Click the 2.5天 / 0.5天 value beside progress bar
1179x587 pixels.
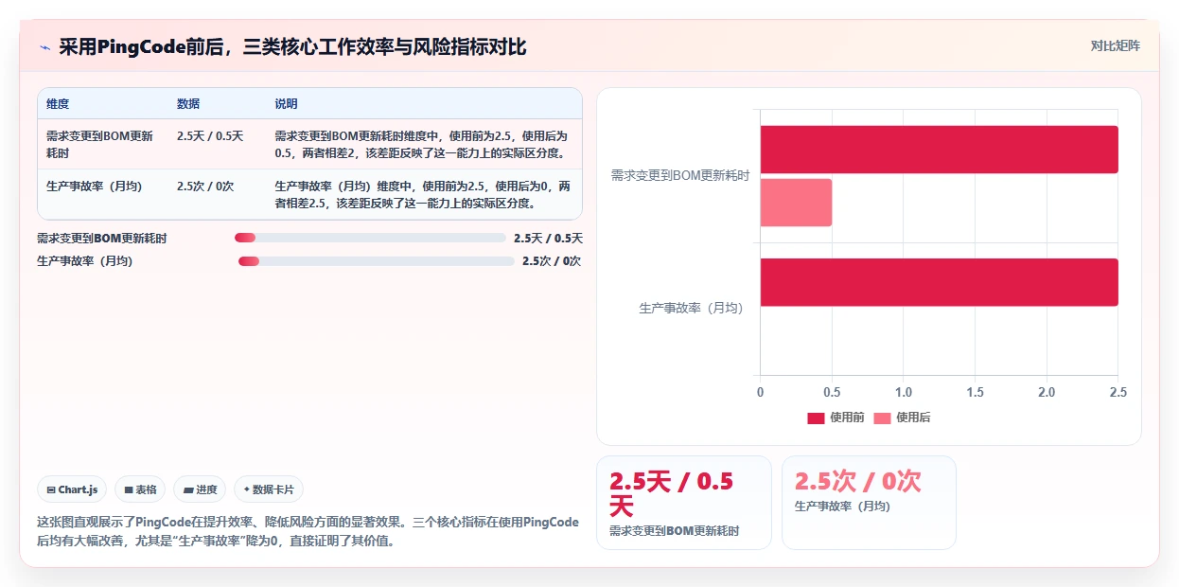click(x=548, y=239)
